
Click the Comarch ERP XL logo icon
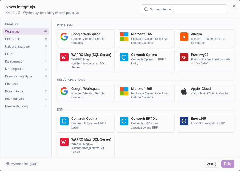pyautogui.click(x=124, y=121)
